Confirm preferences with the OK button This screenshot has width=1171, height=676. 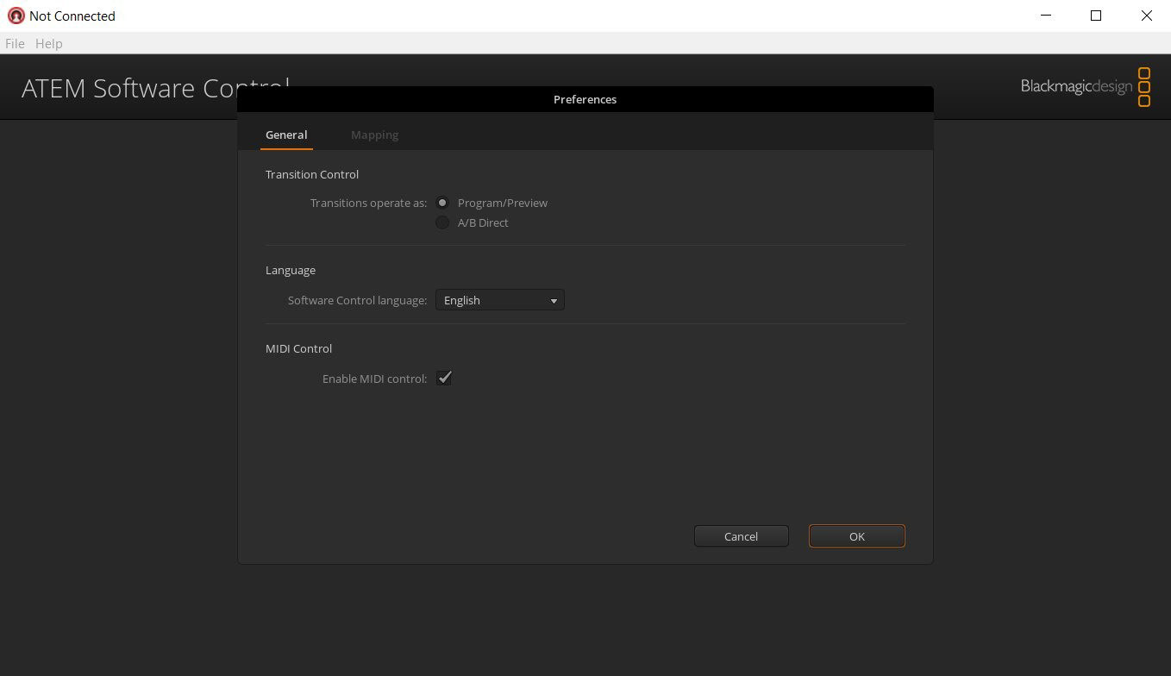coord(856,536)
